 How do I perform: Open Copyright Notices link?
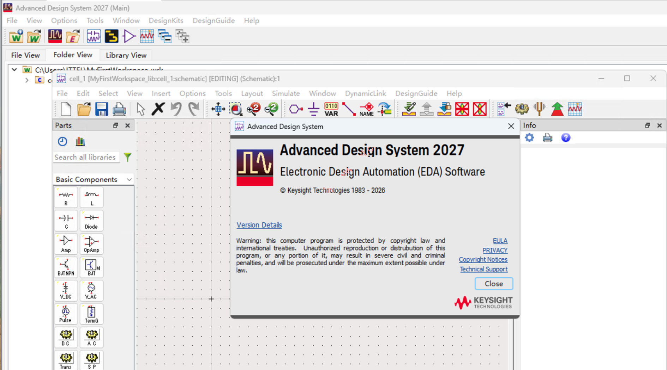click(x=483, y=259)
